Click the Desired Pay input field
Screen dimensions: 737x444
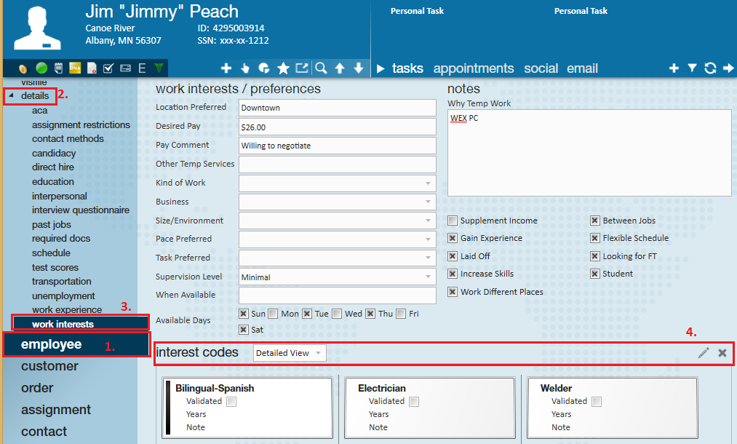338,127
